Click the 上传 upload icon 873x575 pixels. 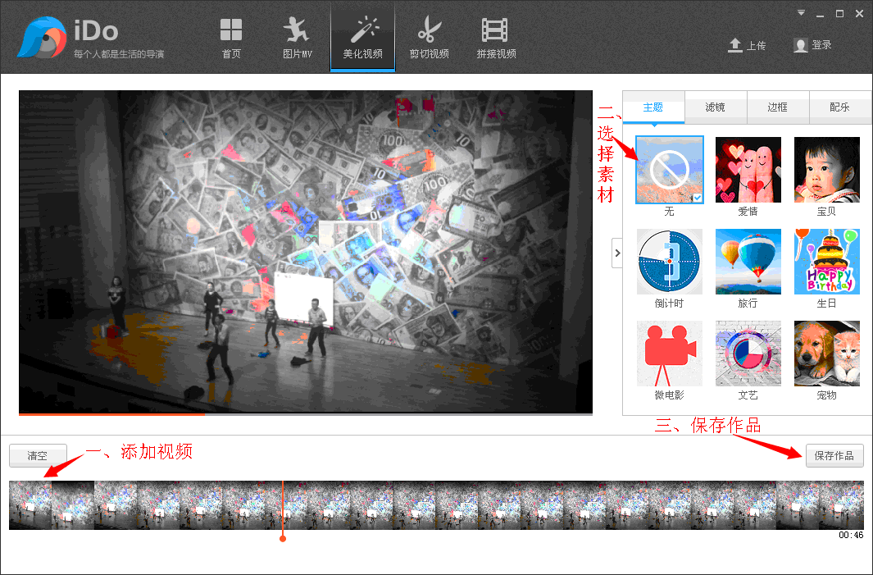735,47
